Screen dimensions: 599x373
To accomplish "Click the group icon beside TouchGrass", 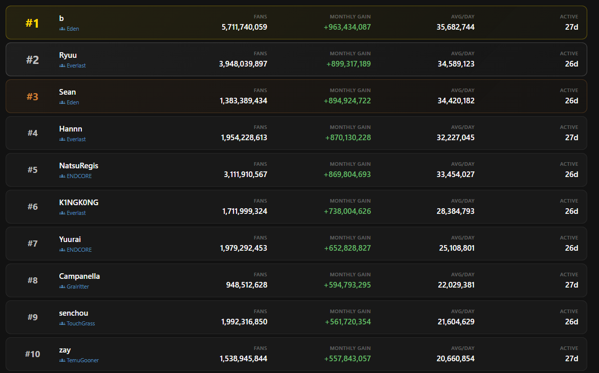I will pyautogui.click(x=62, y=323).
